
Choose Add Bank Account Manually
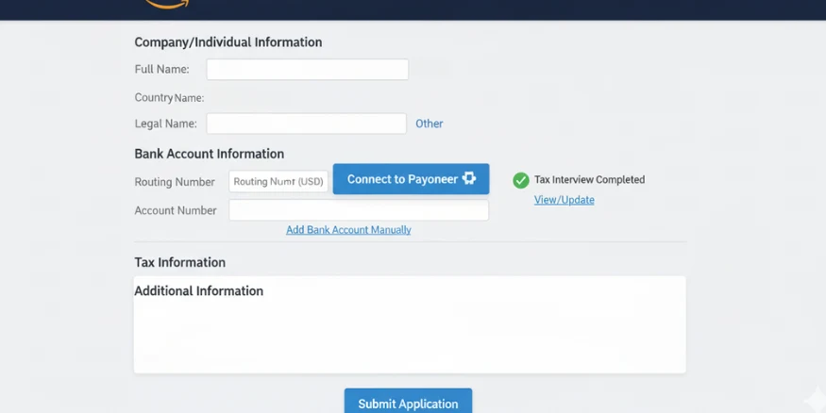click(x=348, y=230)
